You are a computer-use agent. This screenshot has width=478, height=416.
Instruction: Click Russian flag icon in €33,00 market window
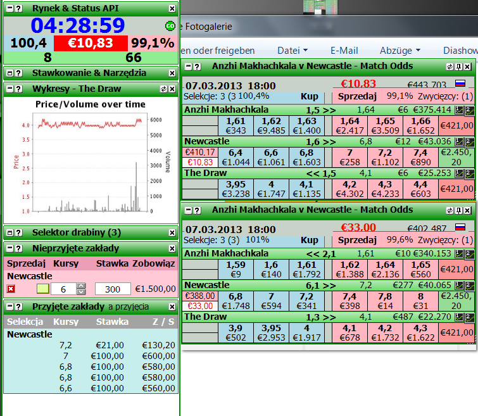460,227
